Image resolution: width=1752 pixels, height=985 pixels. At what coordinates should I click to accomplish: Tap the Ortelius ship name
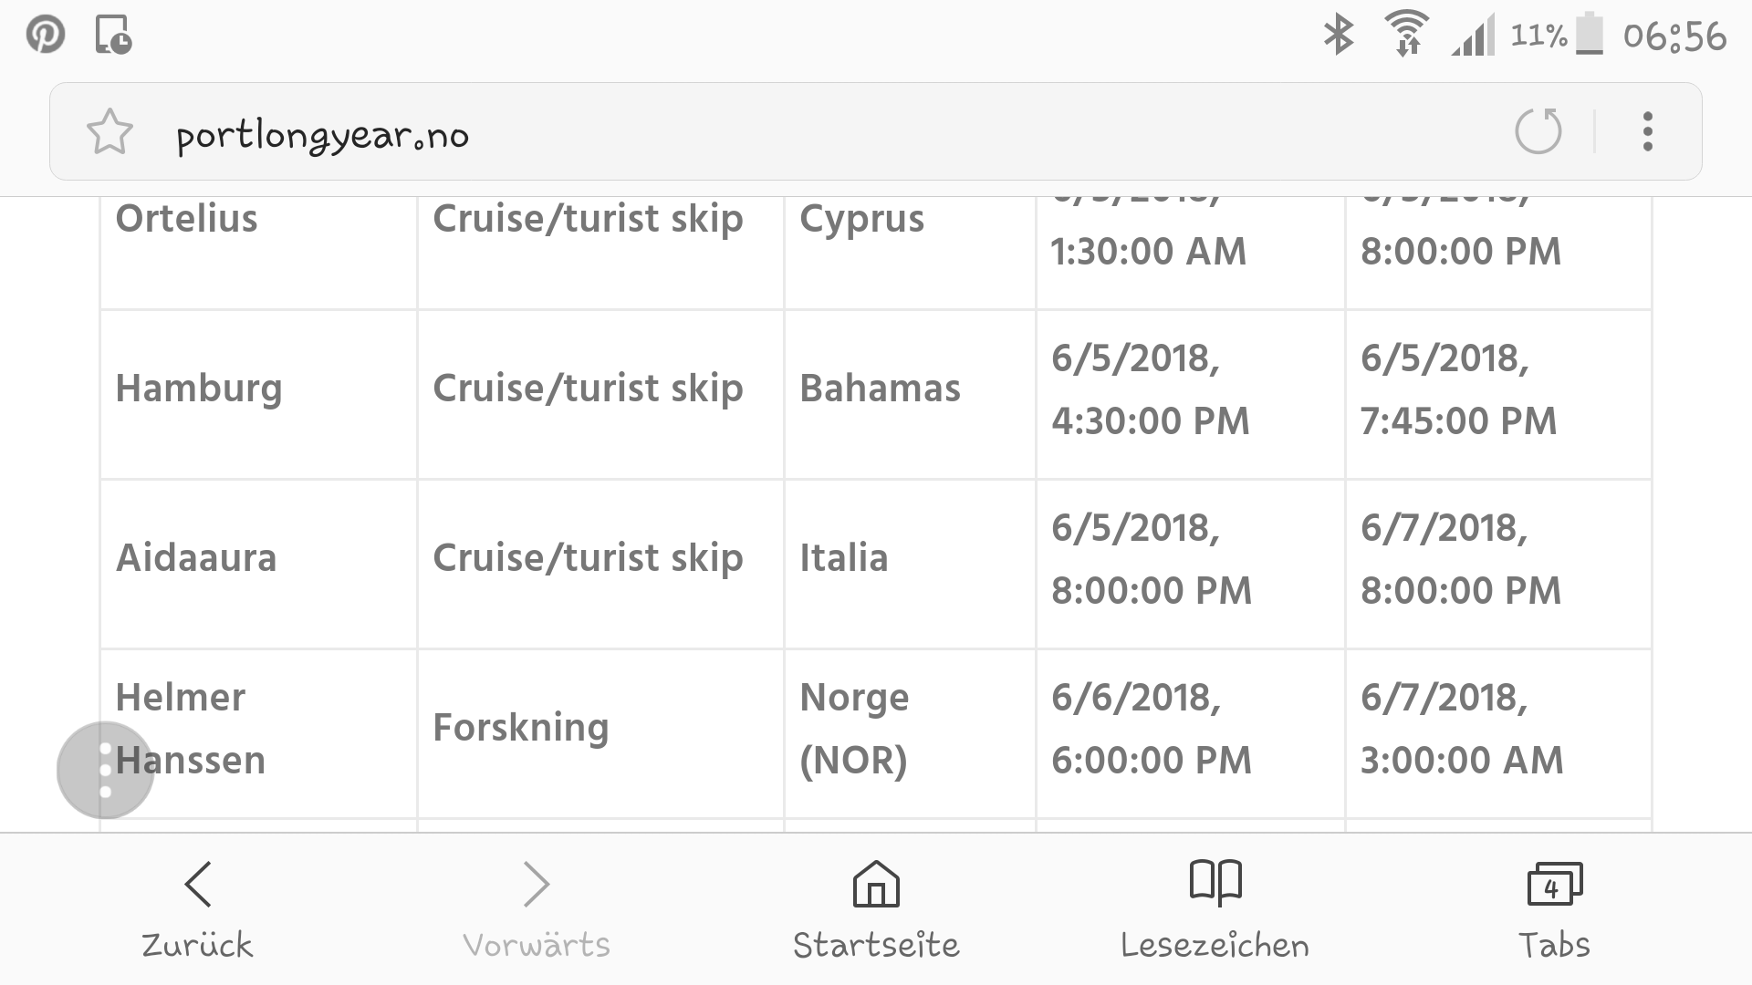[187, 220]
